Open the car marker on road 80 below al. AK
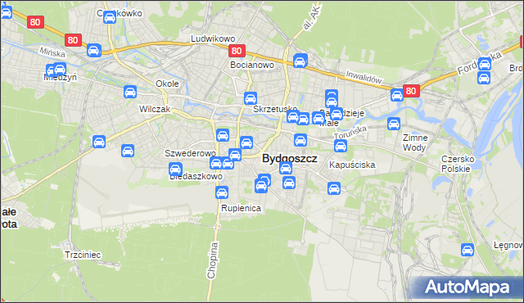 click(x=300, y=61)
